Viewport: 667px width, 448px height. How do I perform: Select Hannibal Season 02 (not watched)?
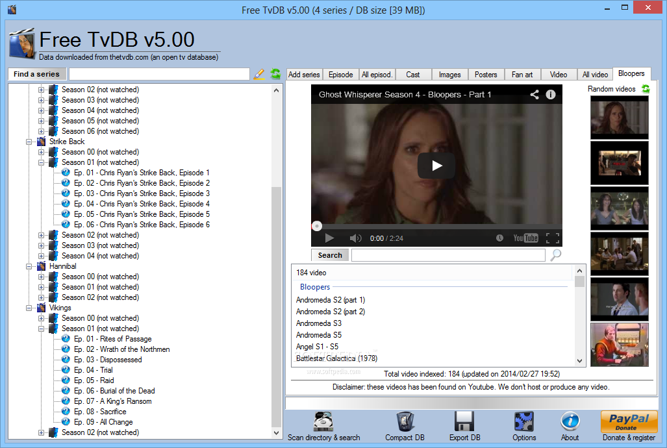click(101, 297)
